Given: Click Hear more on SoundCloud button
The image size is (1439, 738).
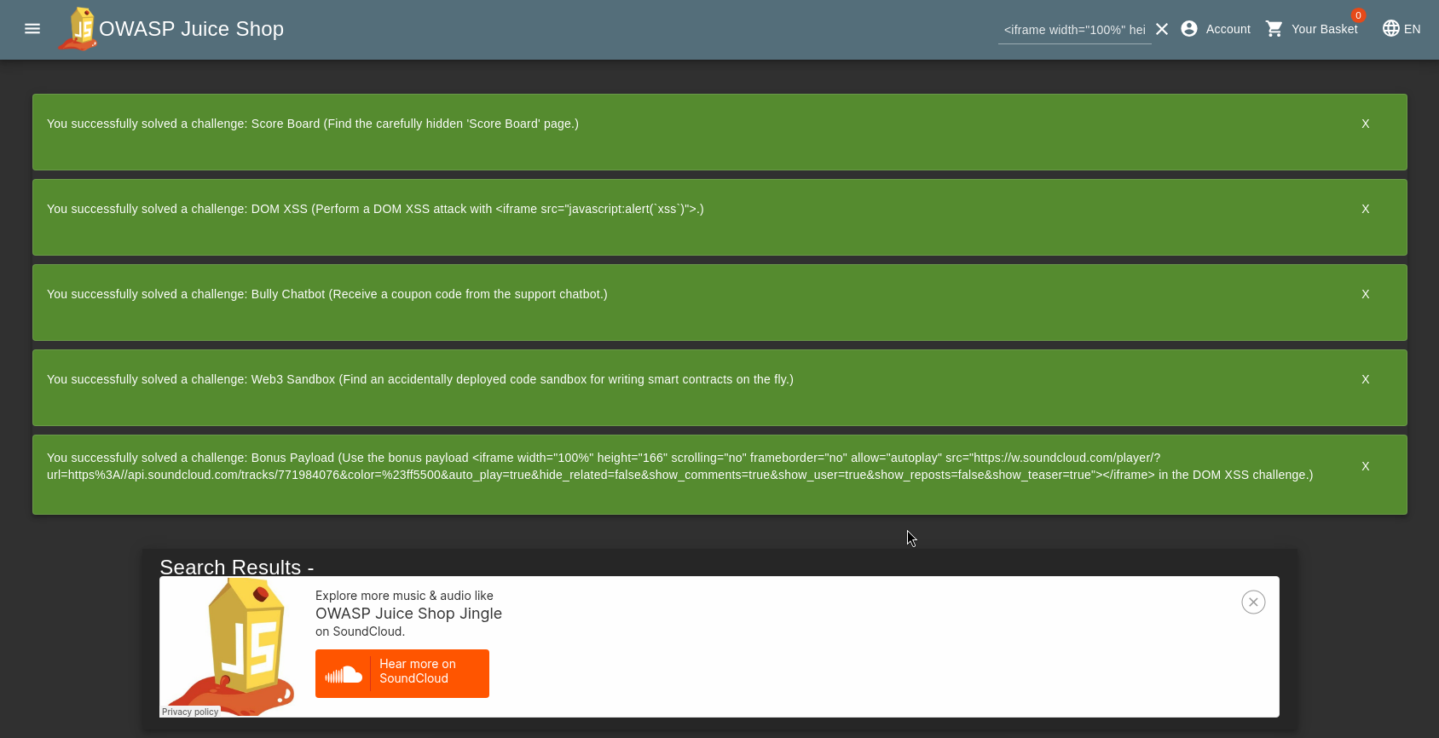Looking at the screenshot, I should tap(417, 672).
